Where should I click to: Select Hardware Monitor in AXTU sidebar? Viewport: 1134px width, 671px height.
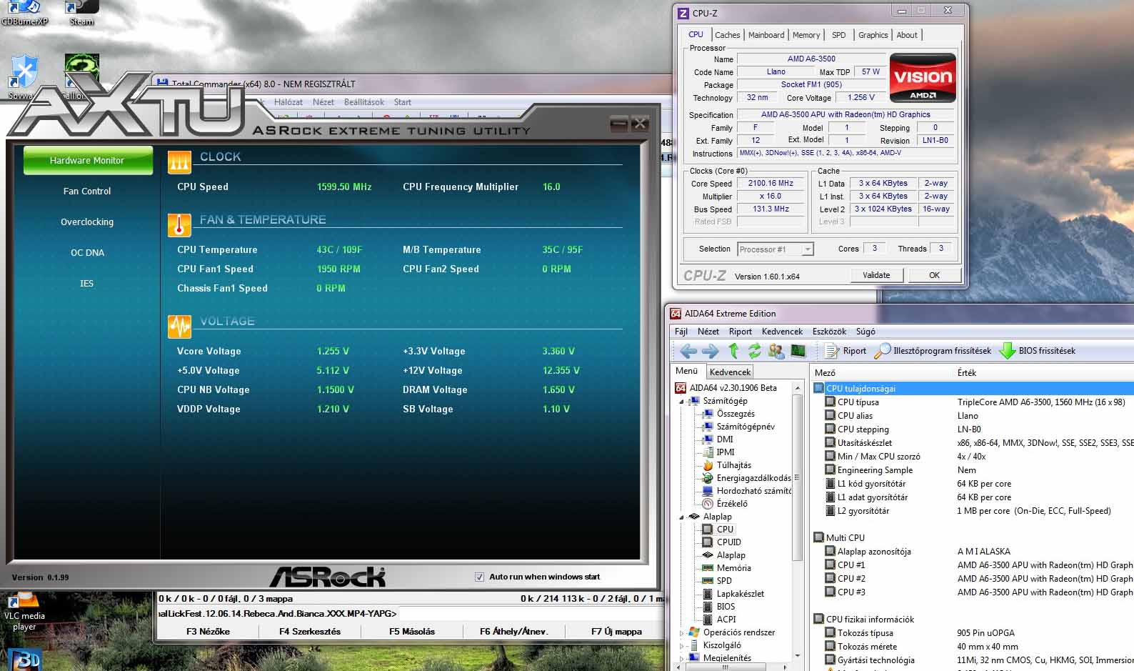pyautogui.click(x=88, y=161)
